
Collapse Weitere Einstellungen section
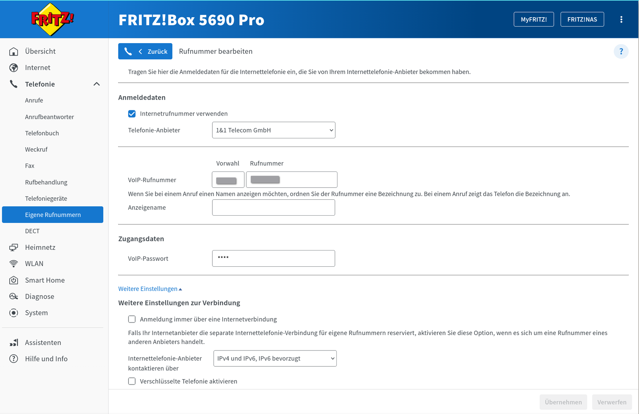(150, 289)
